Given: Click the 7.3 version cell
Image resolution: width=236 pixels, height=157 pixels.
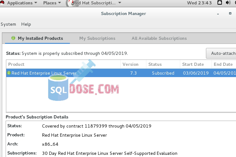Looking at the screenshot, I should tap(133, 73).
